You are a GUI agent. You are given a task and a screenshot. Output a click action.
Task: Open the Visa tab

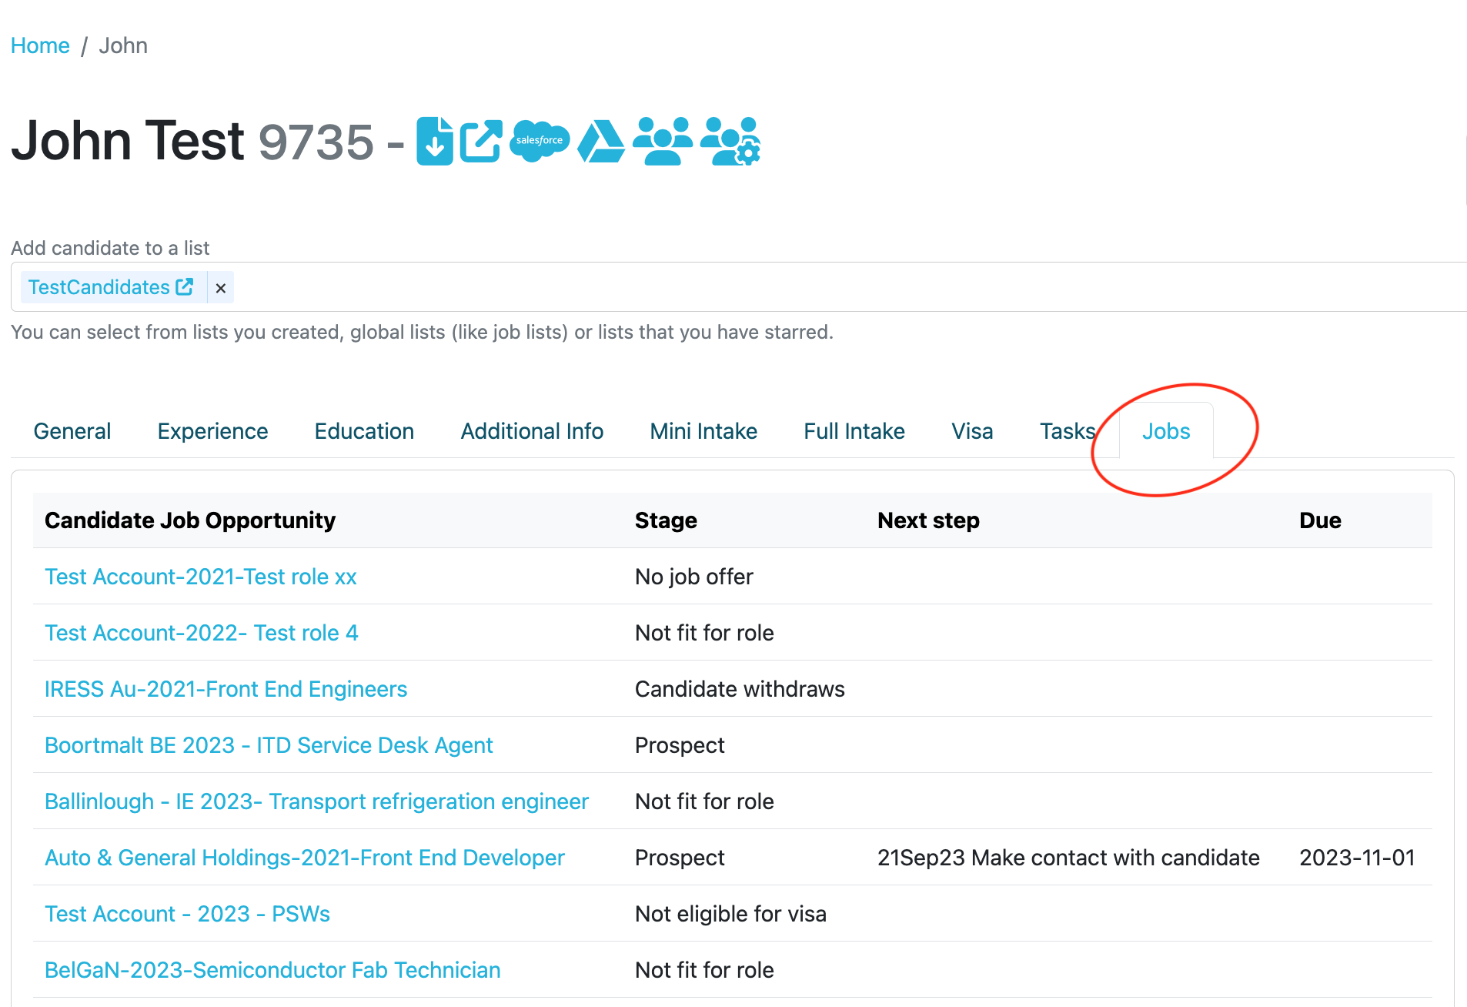click(971, 431)
